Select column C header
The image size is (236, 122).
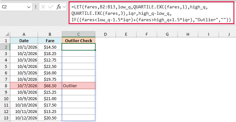79,34
